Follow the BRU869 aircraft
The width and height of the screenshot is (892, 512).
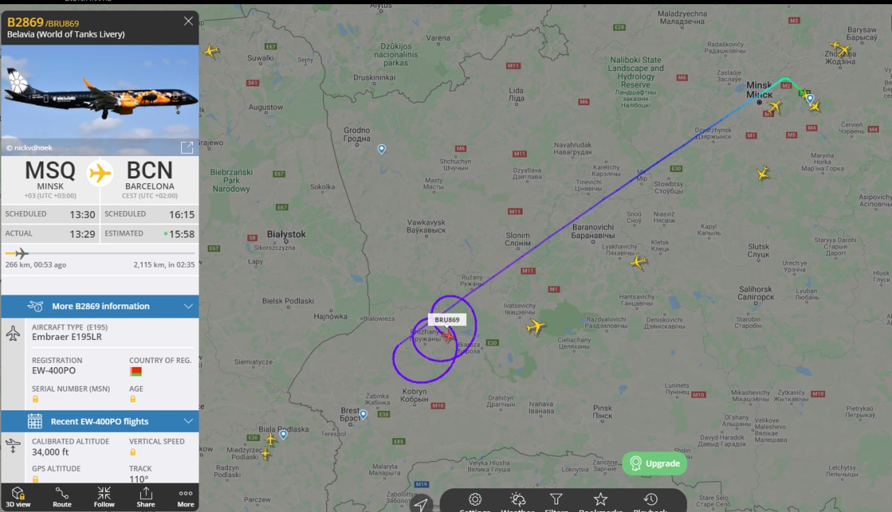click(104, 497)
